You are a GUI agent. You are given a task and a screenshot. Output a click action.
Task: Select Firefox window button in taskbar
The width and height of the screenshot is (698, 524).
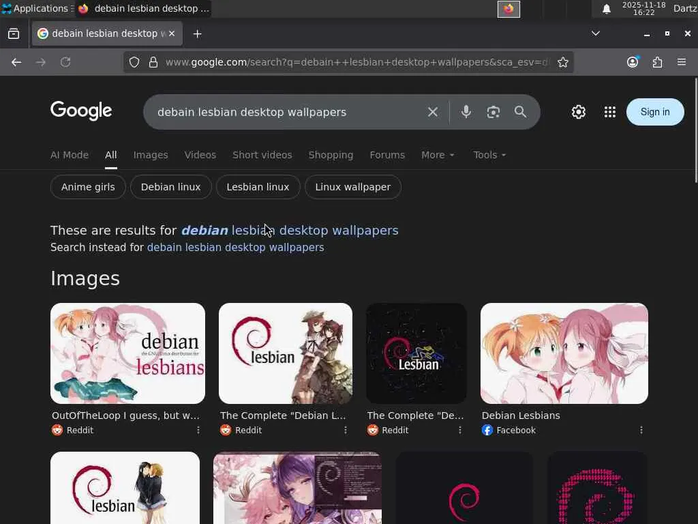coord(143,8)
